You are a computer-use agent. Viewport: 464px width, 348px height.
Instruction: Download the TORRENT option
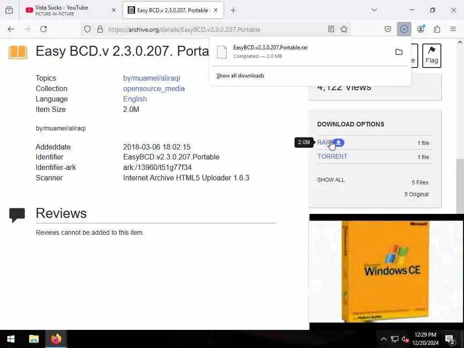coord(332,156)
